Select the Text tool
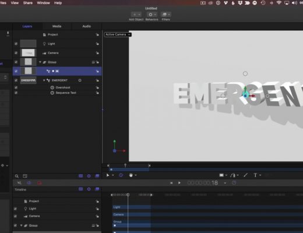 click(255, 175)
